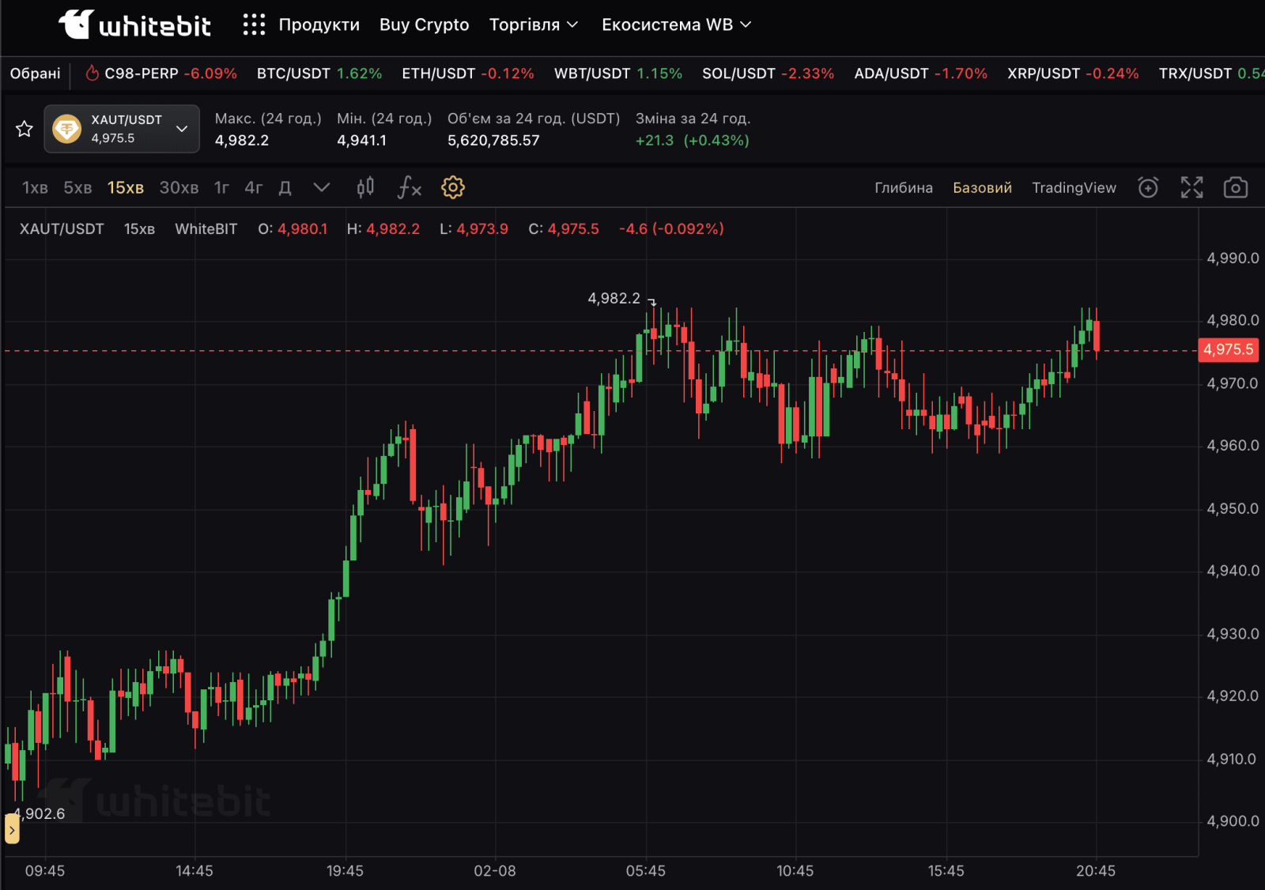This screenshot has width=1265, height=890.
Task: Select the 1г timeframe
Action: pyautogui.click(x=221, y=187)
